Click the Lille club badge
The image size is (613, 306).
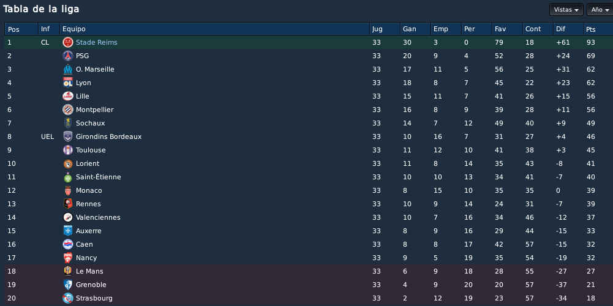click(x=68, y=96)
